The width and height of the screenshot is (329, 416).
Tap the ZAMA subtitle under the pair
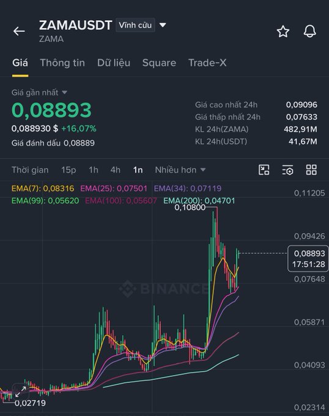click(x=51, y=39)
